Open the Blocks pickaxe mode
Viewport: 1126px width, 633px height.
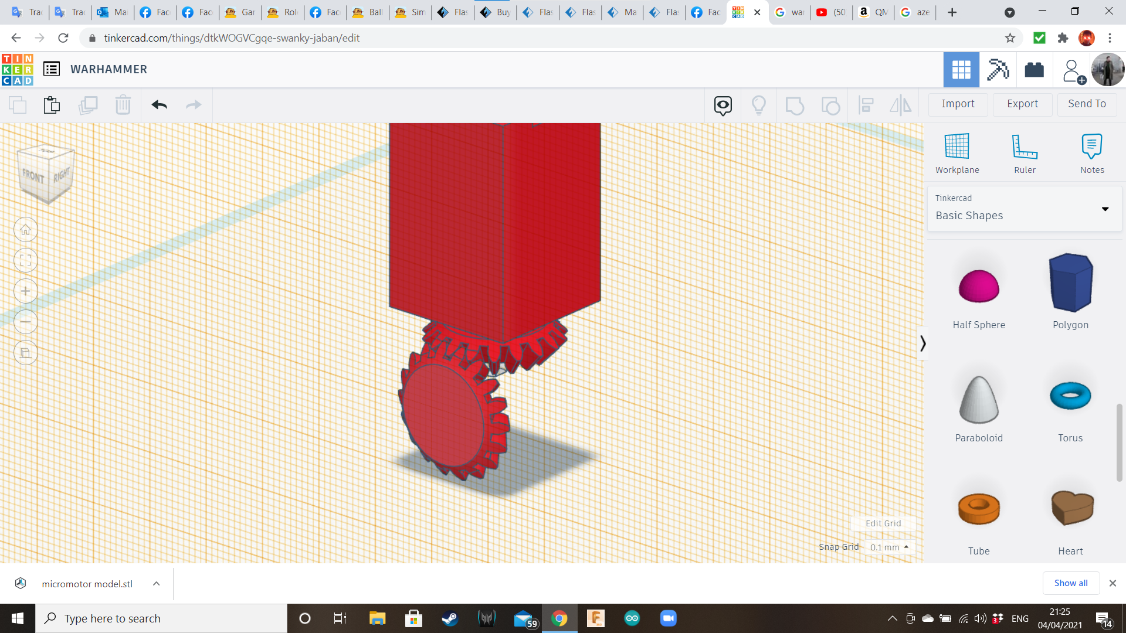point(998,70)
